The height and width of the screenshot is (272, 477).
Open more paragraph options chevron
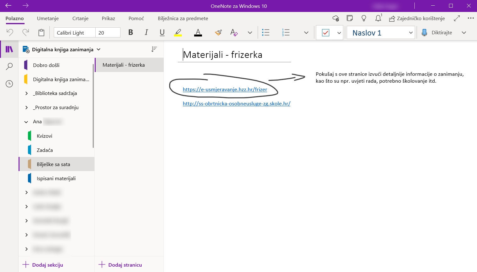[306, 32]
